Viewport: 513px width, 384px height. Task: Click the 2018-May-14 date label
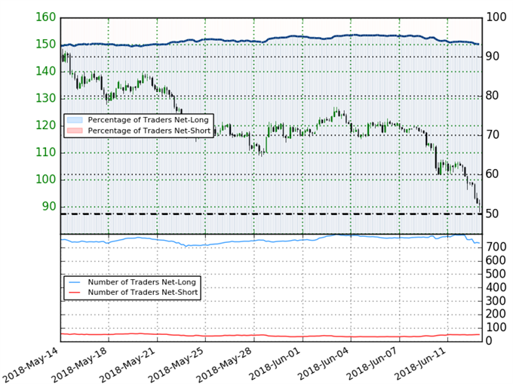31,364
